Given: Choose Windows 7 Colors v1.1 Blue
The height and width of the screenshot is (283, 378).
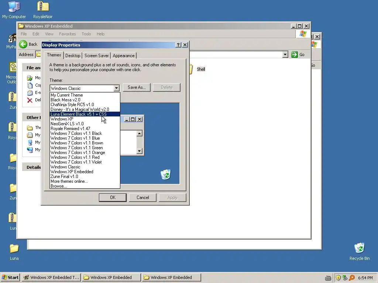Looking at the screenshot, I should click(85, 139).
